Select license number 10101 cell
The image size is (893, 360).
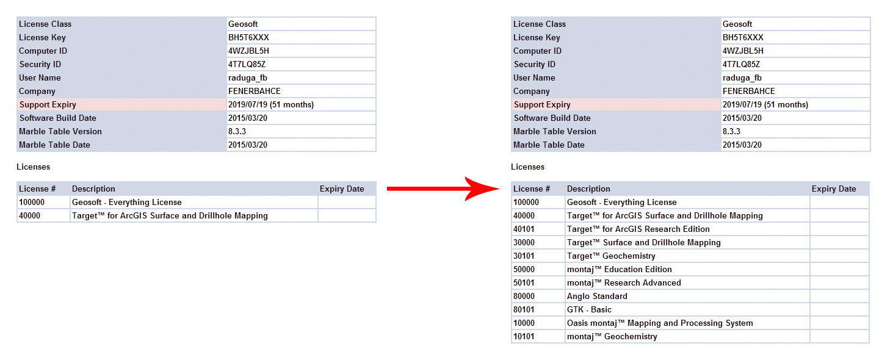(x=538, y=337)
